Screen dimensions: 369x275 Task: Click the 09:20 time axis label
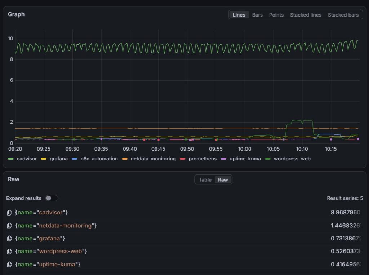[x=15, y=149]
